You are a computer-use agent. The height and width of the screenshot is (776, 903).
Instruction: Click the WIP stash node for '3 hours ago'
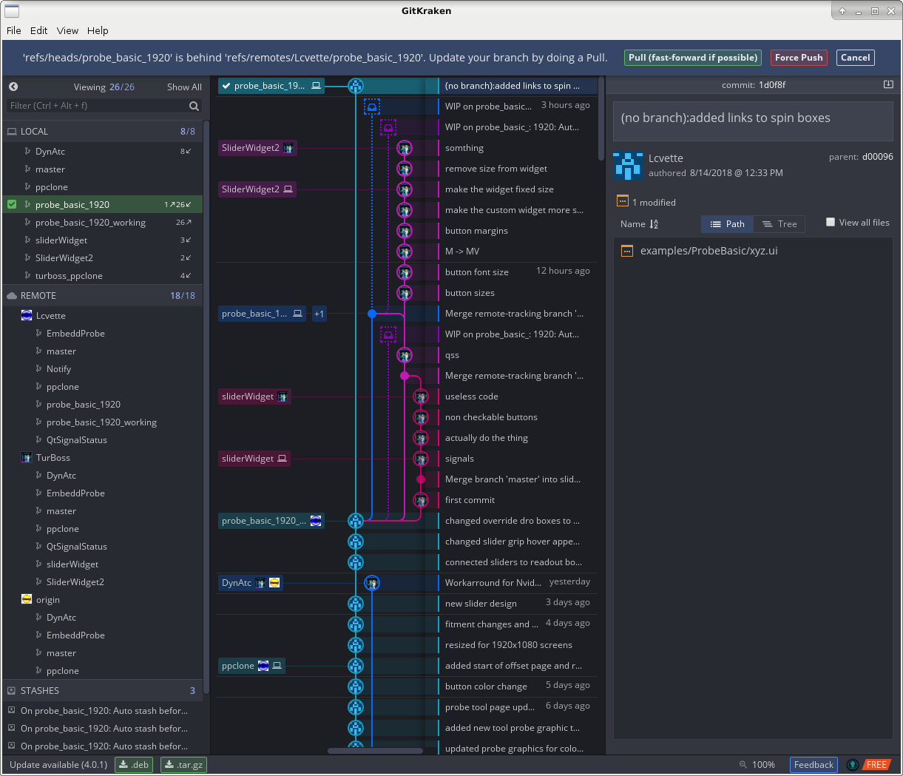[x=372, y=107]
